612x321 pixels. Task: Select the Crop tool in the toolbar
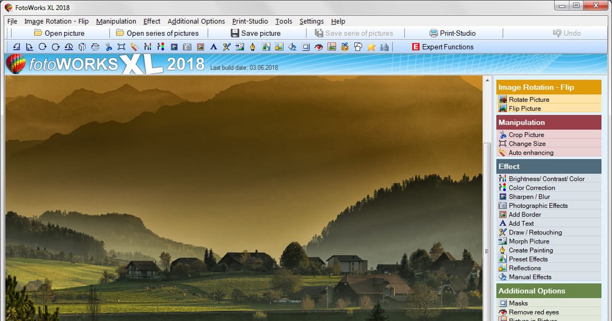(109, 46)
